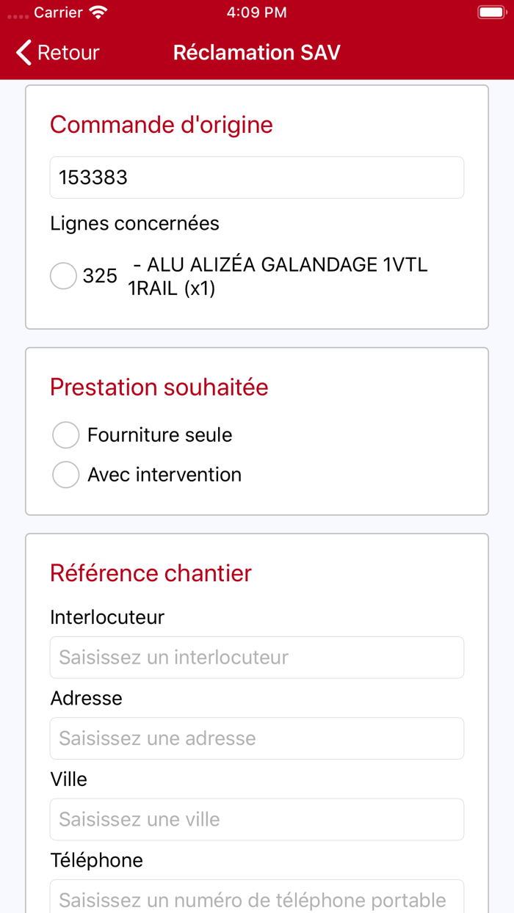The image size is (514, 913).
Task: Choose Avec intervention option
Action: [66, 475]
